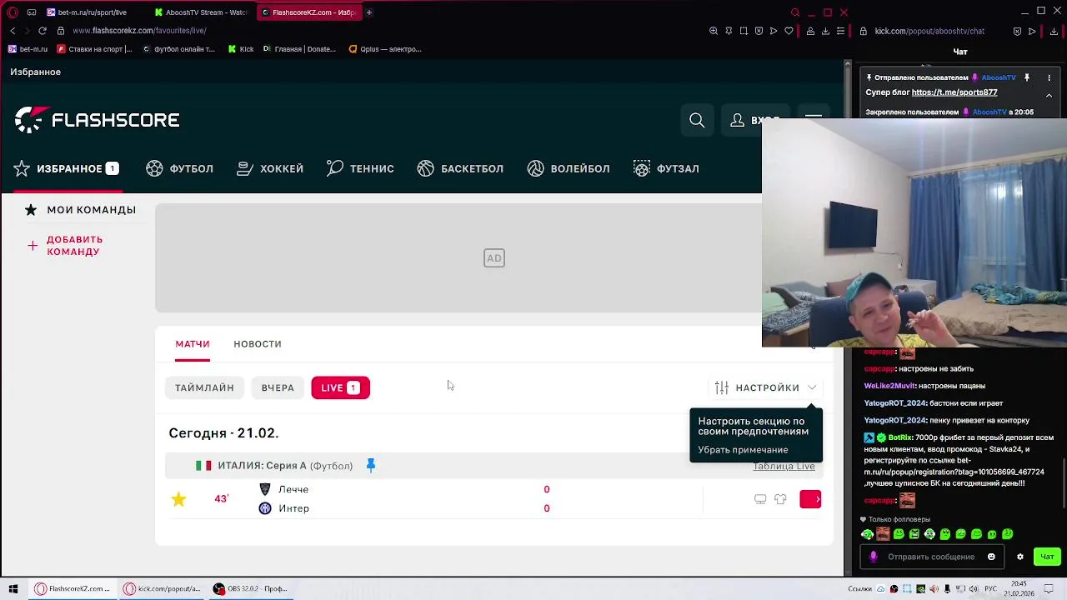Click the green Чат send button
This screenshot has height=600, width=1067.
click(x=1047, y=557)
